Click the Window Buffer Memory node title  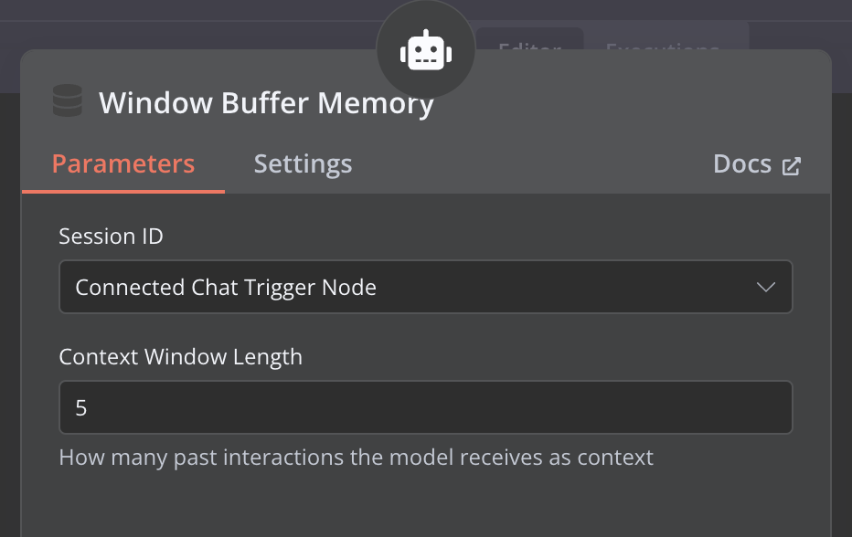click(x=266, y=103)
